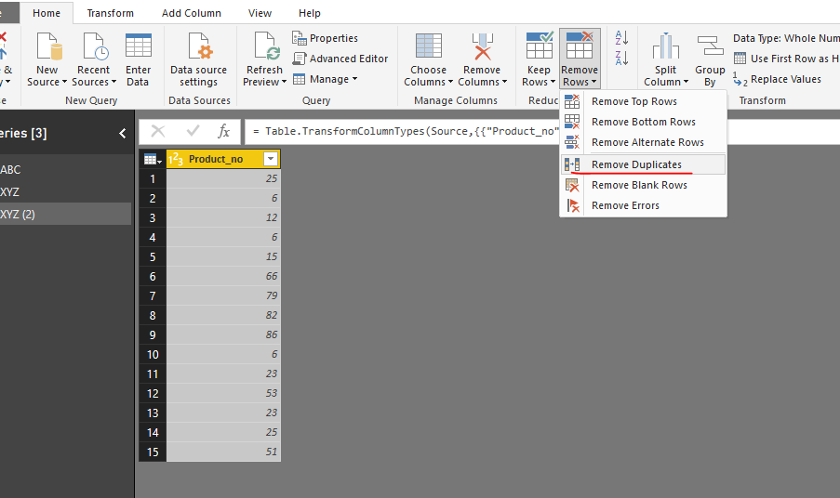The height and width of the screenshot is (498, 840).
Task: Expand the Choose Columns dropdown arrow
Action: tap(450, 82)
